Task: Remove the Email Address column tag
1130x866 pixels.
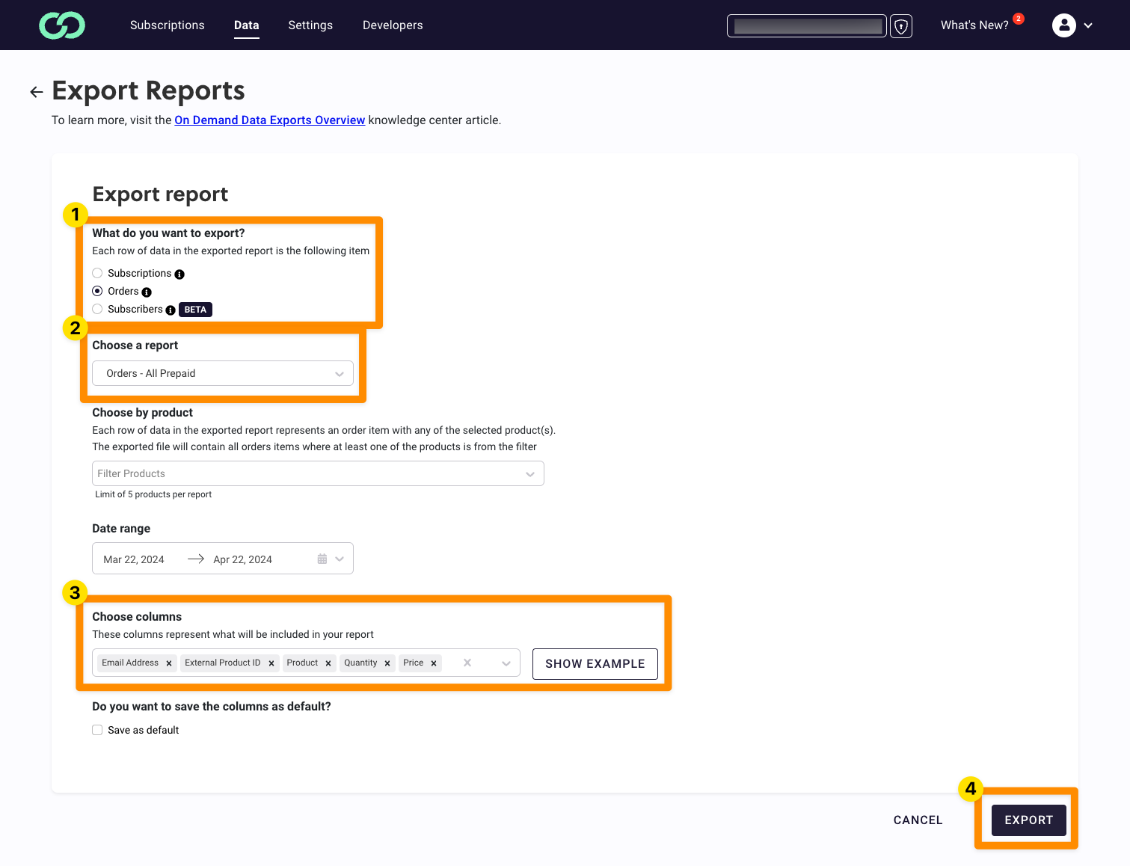Action: [x=169, y=663]
